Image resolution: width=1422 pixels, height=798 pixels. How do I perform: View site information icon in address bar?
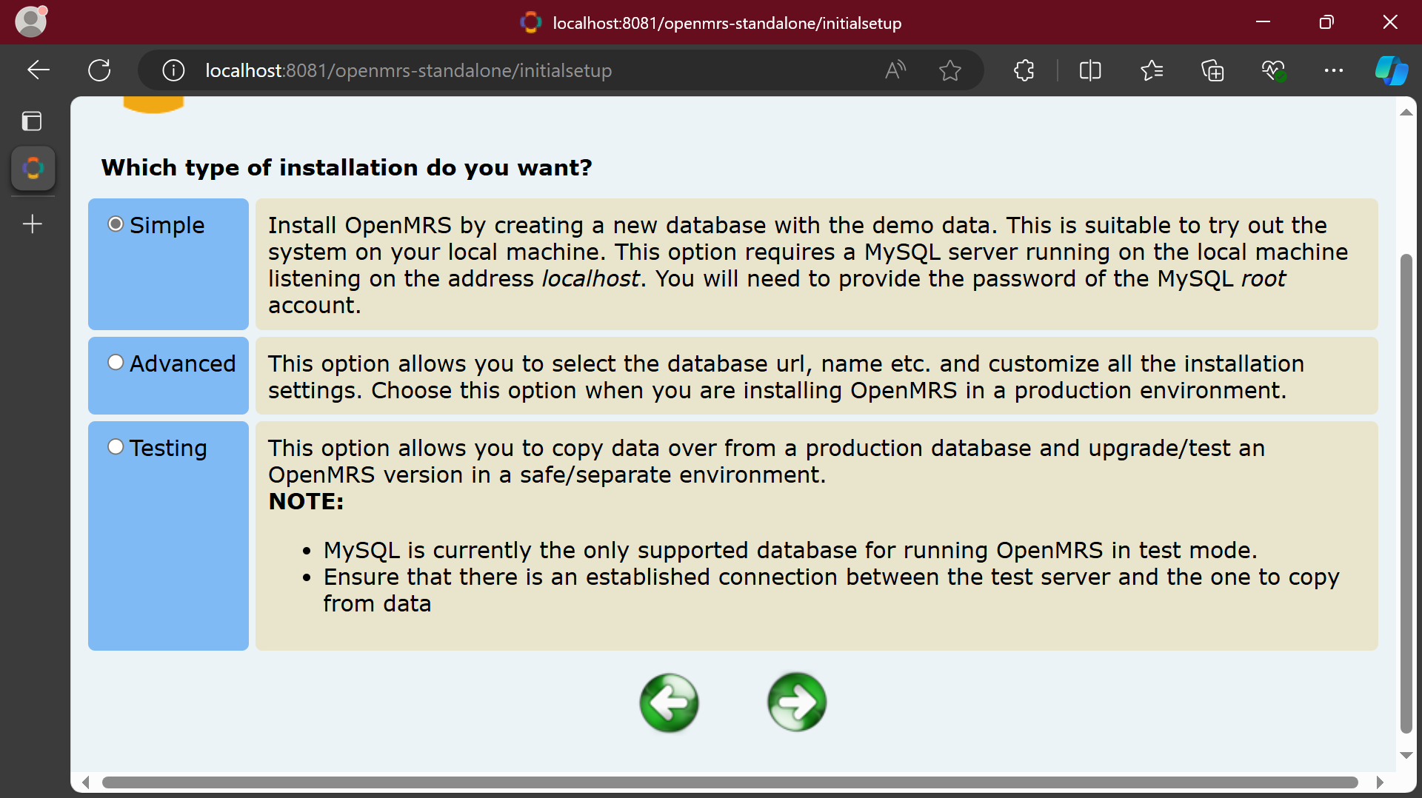[x=173, y=70]
